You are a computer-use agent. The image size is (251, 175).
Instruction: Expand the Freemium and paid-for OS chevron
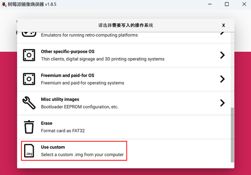[x=222, y=79]
